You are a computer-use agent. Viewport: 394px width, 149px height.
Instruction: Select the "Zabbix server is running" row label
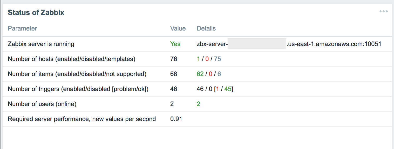coord(41,44)
